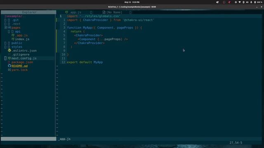Click the JS icon beside _app.js in tree
Viewport: 264px width, 148px height.
[x=13, y=35]
